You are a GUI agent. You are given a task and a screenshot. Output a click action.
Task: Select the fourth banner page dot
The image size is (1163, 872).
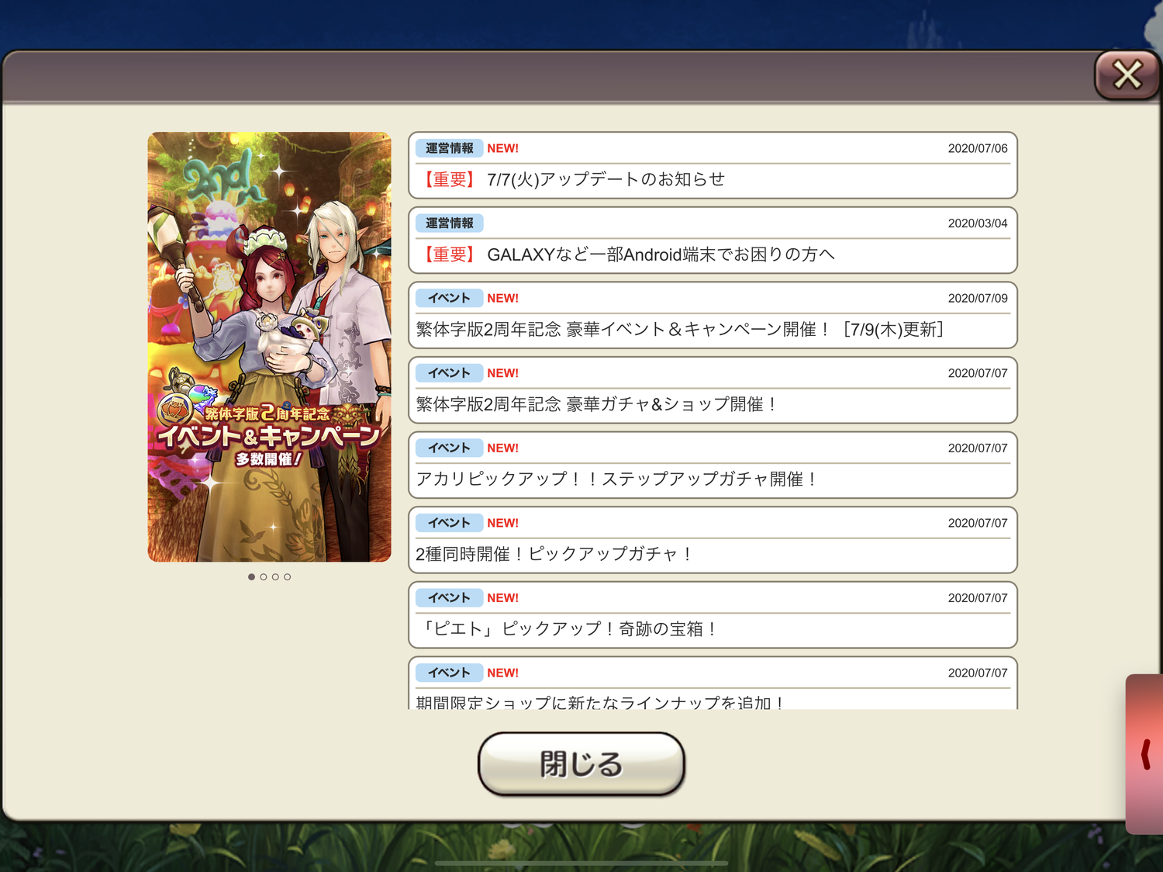tap(288, 577)
